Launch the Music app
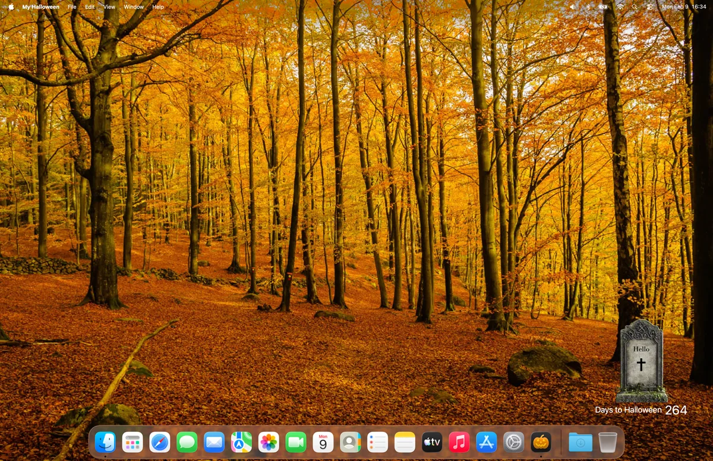The height and width of the screenshot is (461, 713). tap(459, 442)
